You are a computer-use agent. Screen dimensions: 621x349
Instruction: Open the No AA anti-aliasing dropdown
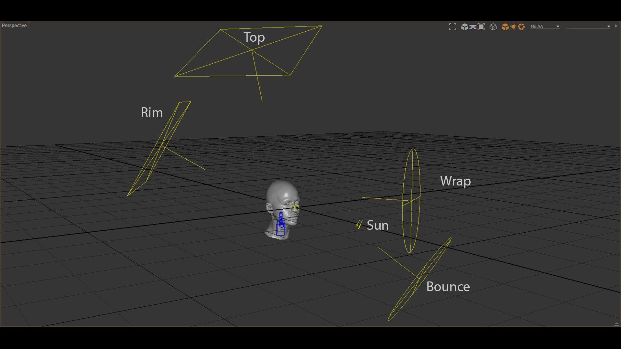coord(545,26)
